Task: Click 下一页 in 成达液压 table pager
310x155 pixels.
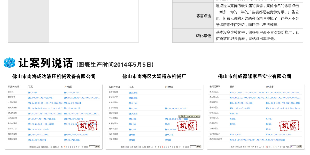Action: point(81,147)
